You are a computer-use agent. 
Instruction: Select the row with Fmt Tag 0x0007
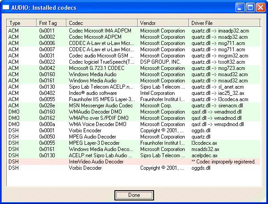134,49
